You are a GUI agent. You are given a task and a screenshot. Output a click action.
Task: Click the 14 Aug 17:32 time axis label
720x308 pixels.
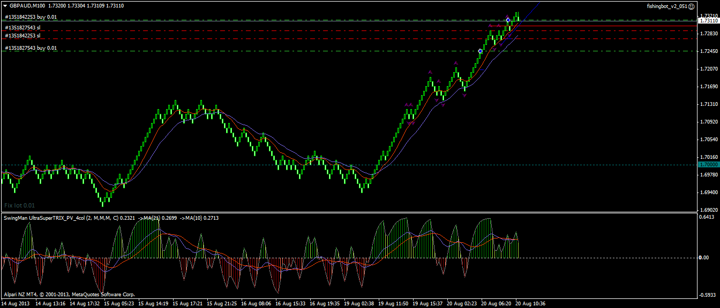point(85,303)
